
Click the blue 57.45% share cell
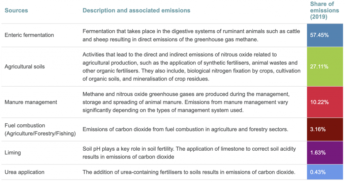click(325, 35)
